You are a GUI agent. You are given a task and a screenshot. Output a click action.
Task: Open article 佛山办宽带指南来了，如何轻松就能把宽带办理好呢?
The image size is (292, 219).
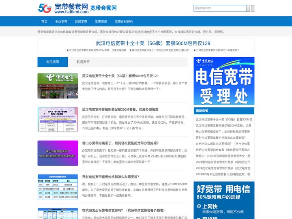(x=120, y=143)
